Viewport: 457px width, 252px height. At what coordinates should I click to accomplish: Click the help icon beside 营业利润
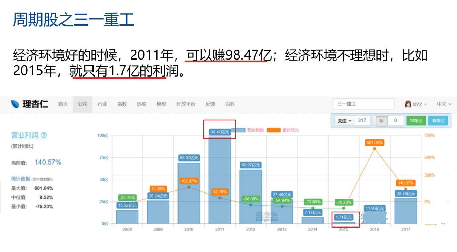(x=44, y=135)
